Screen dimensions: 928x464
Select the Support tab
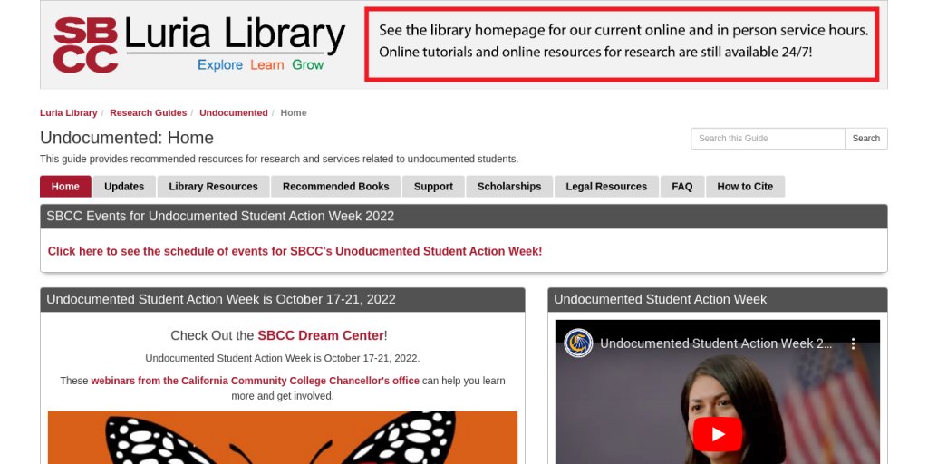[433, 187]
